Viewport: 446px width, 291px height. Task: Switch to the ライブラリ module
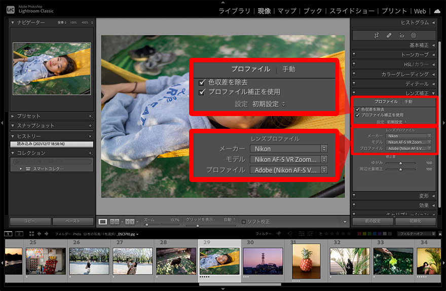tap(234, 11)
